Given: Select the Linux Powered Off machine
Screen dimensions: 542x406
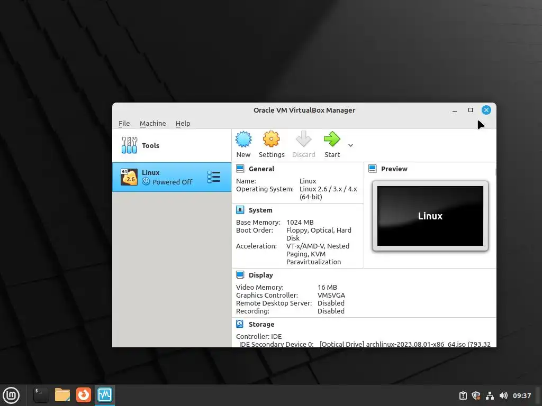Looking at the screenshot, I should [172, 177].
